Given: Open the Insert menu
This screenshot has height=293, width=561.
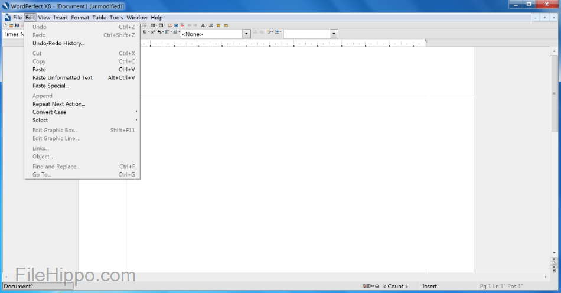Looking at the screenshot, I should coord(60,17).
